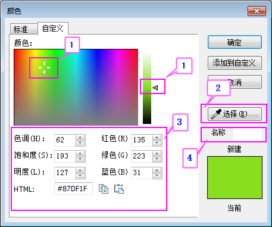Click the 蓝色(B) field showing 31
272x227 pixels.
click(x=142, y=173)
